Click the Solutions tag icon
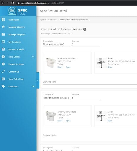The image size is (137, 151). [3, 86]
